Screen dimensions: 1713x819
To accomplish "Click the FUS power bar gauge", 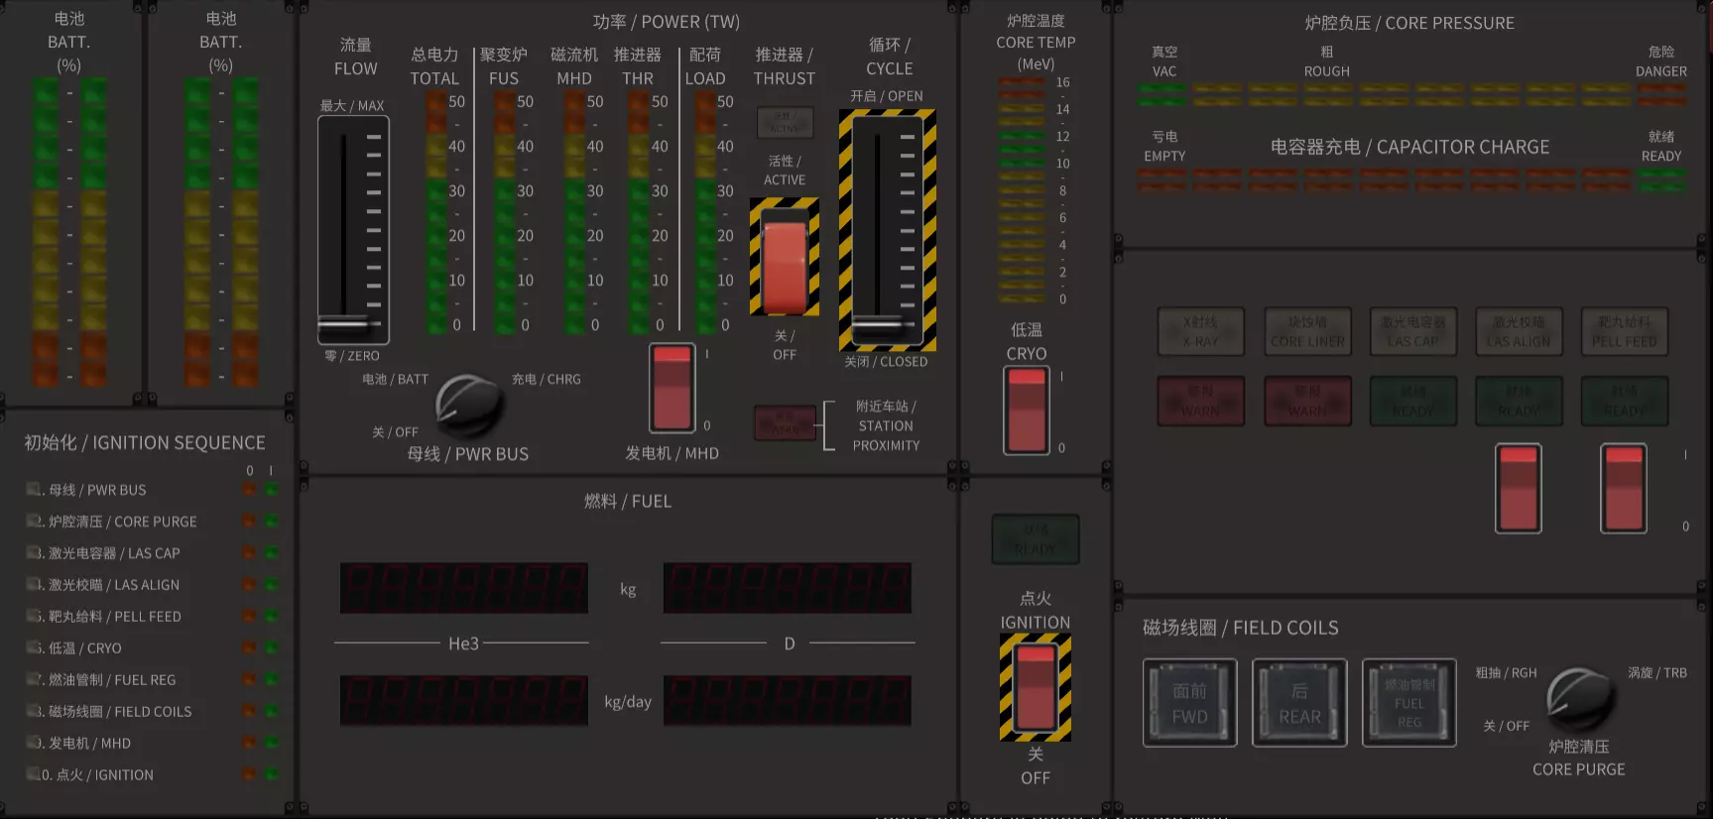I will coord(505,213).
